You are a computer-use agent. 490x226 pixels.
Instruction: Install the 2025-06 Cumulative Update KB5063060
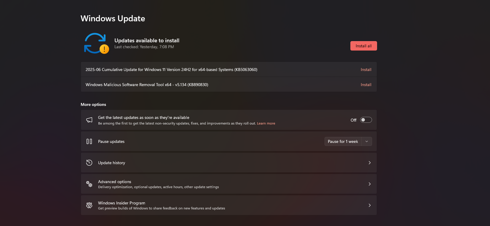[x=366, y=70]
